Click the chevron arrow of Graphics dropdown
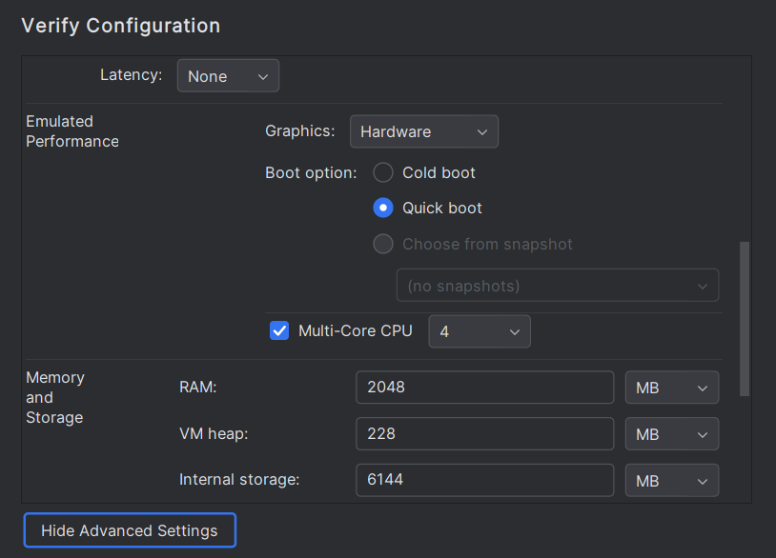This screenshot has height=558, width=776. point(482,131)
